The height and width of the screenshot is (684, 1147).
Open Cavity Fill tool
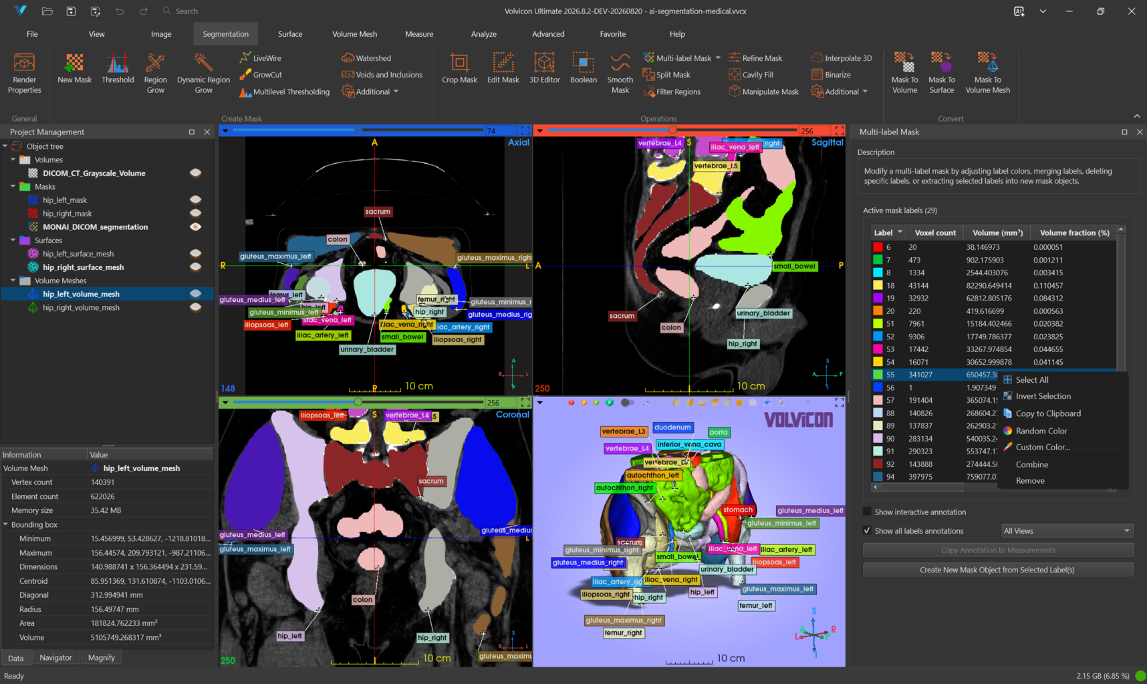(x=751, y=75)
